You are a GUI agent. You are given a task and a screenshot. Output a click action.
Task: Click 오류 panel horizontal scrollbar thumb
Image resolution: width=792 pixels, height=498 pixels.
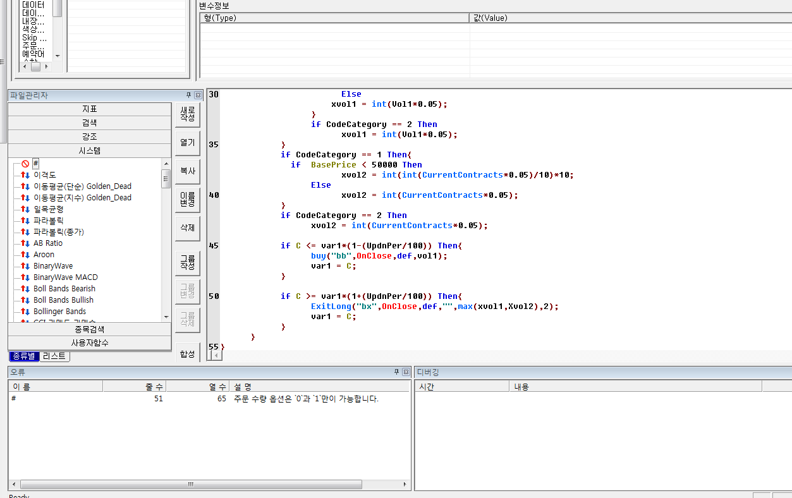(x=191, y=484)
